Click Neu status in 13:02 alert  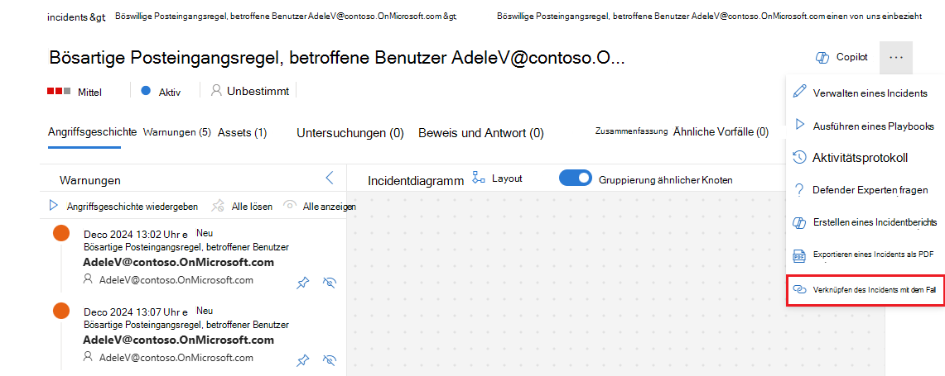click(x=205, y=233)
